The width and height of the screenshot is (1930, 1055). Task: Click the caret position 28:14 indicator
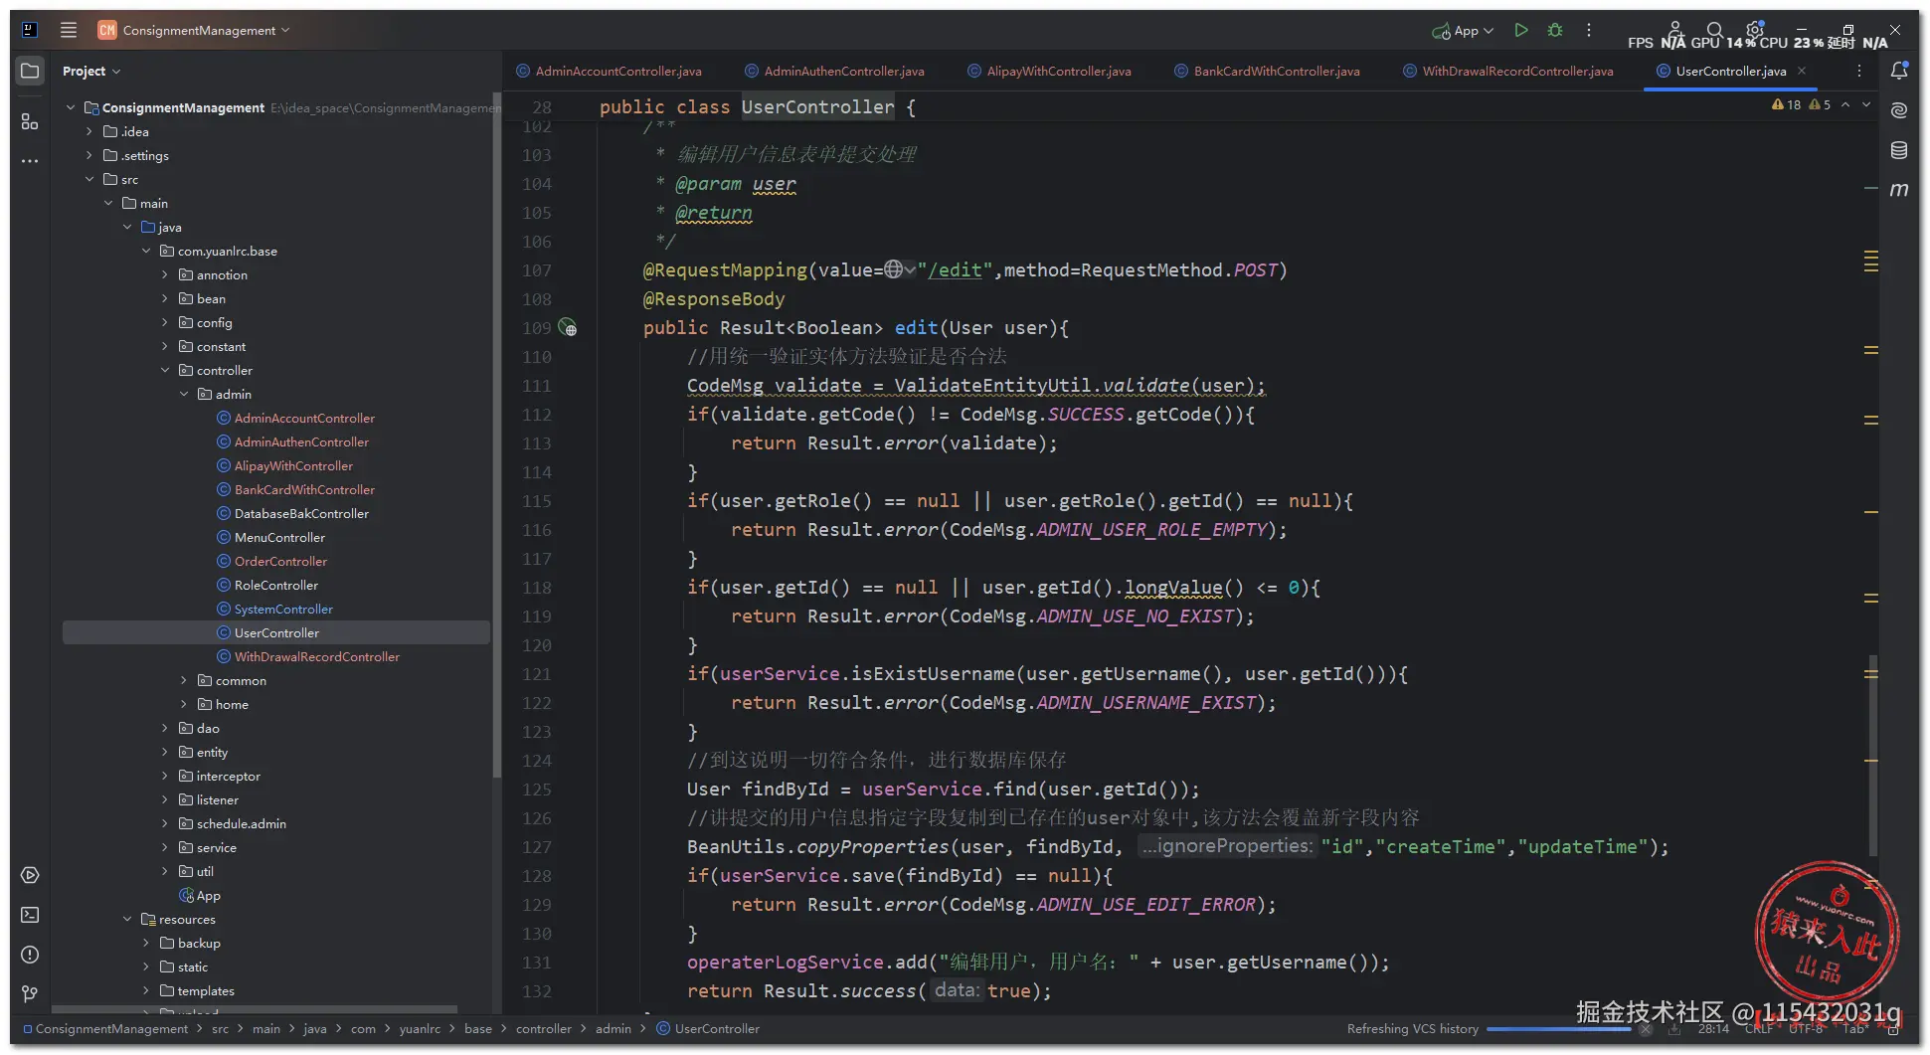point(1713,1028)
